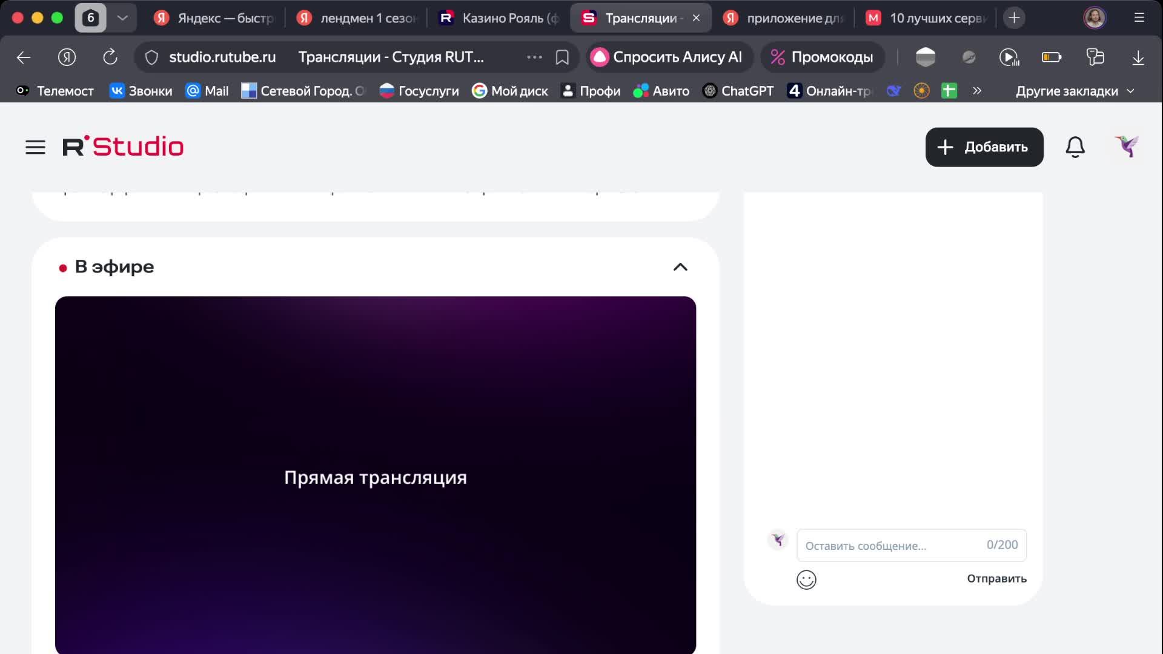This screenshot has width=1163, height=654.
Task: Open the notifications bell
Action: [x=1075, y=147]
